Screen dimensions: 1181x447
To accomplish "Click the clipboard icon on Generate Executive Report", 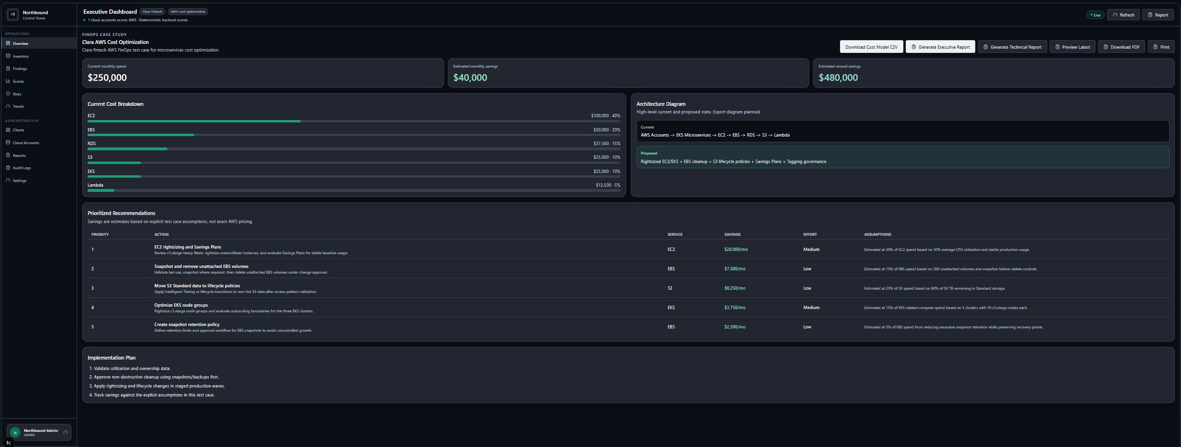I will click(914, 47).
